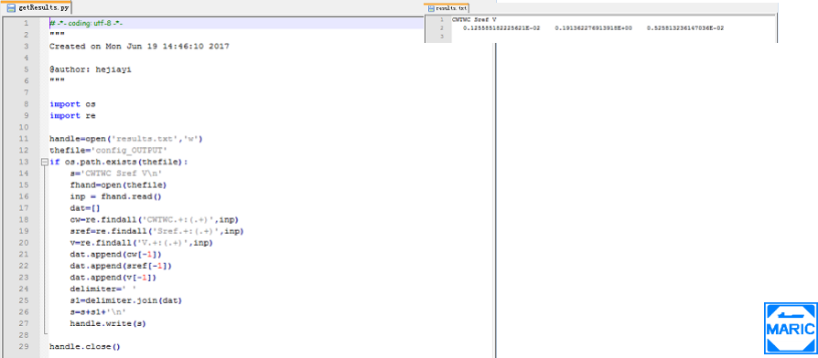Screen dimensions: 818x358
Task: Click the save-state icon on getResults.py tab
Action: tap(11, 8)
